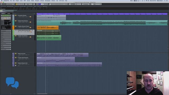Click the Spotlight search icon
Image resolution: width=169 pixels, height=95 pixels.
pyautogui.click(x=165, y=1)
